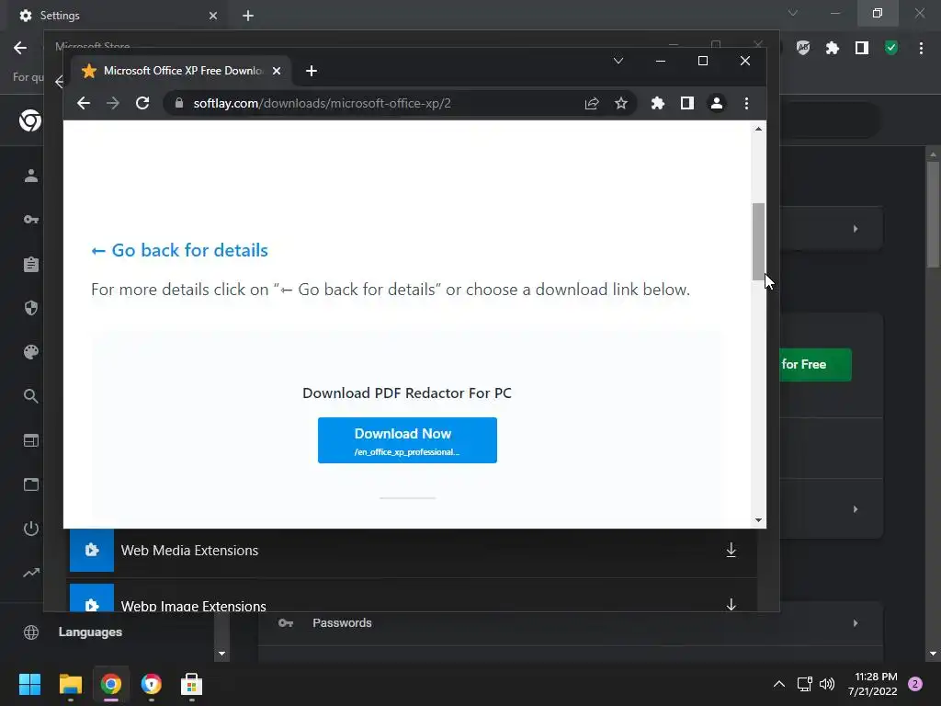The height and width of the screenshot is (706, 941).
Task: Bookmark the softlay page with star icon
Action: [x=621, y=103]
